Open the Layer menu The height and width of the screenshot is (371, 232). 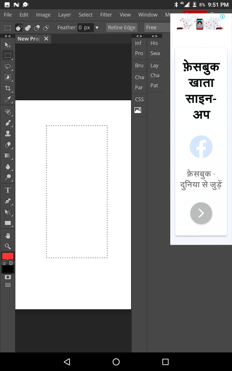click(65, 15)
